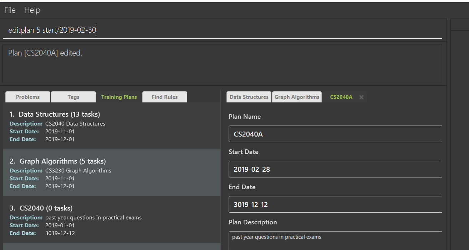Click the Plan Name field CS2040A

click(x=335, y=134)
